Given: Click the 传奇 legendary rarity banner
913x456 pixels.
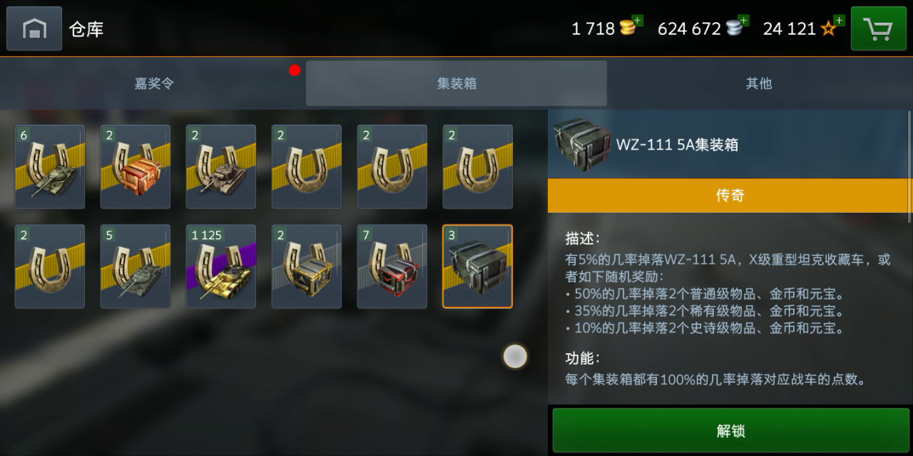Looking at the screenshot, I should tap(729, 195).
